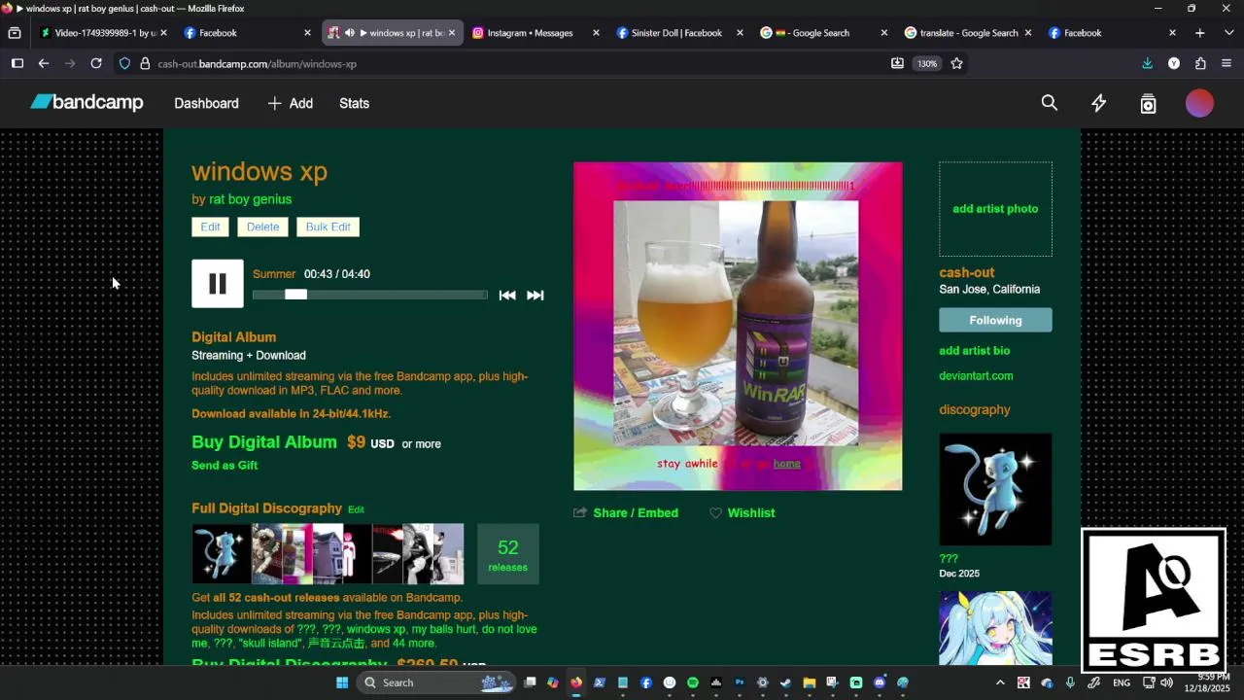Image resolution: width=1244 pixels, height=700 pixels.
Task: Open the deviantart.com link
Action: tap(976, 376)
